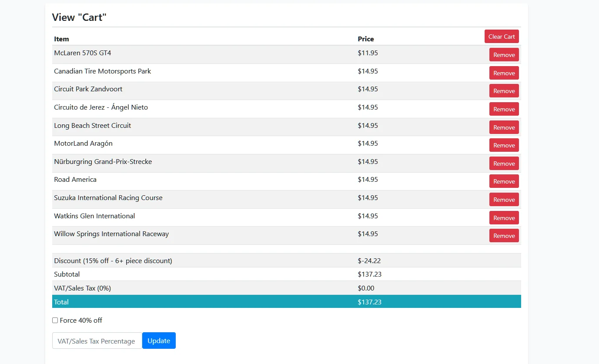Remove Canadian Tire Motorsports Park item
The height and width of the screenshot is (364, 599).
click(504, 73)
